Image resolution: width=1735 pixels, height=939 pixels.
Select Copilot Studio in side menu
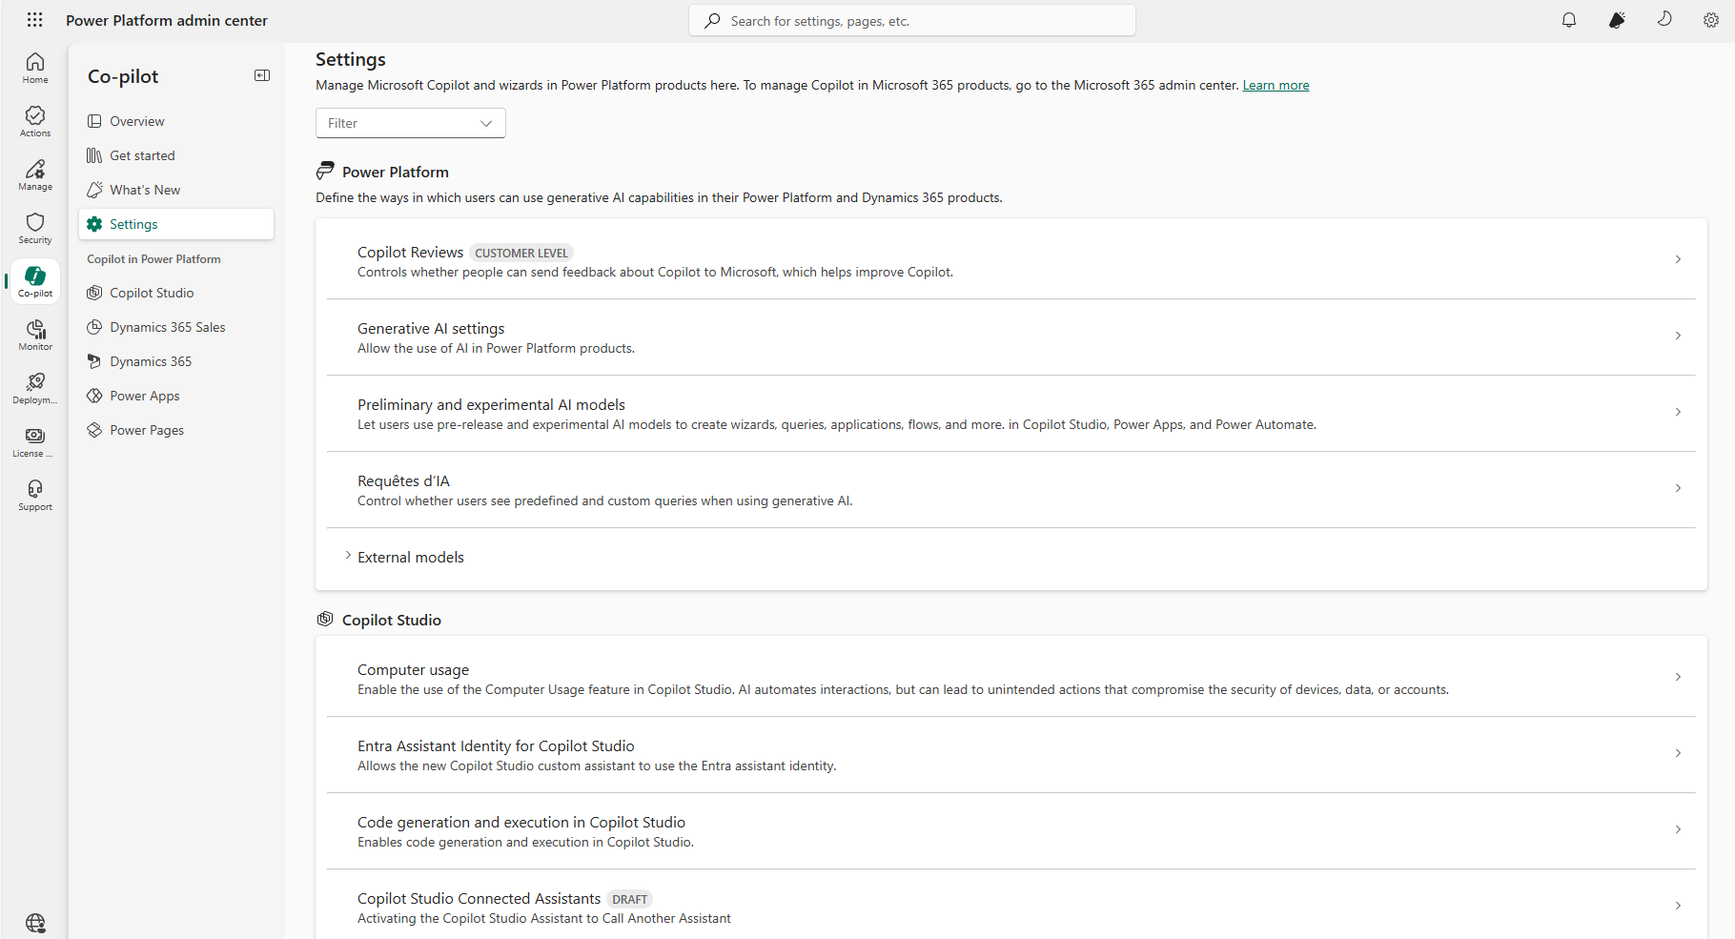click(x=152, y=293)
